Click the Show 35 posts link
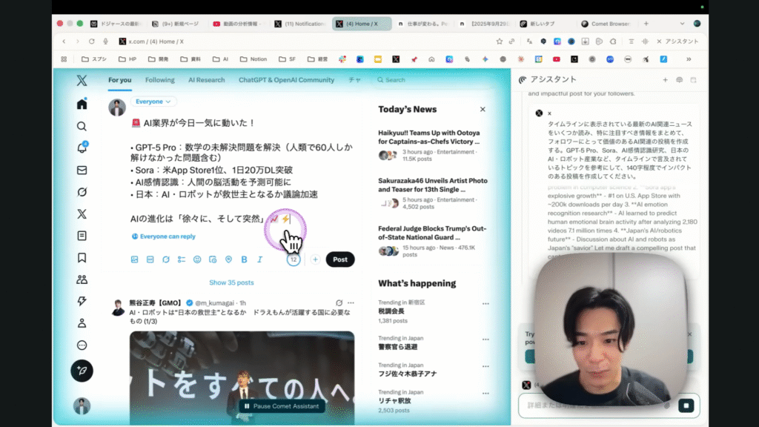Viewport: 759px width, 427px height. [231, 282]
